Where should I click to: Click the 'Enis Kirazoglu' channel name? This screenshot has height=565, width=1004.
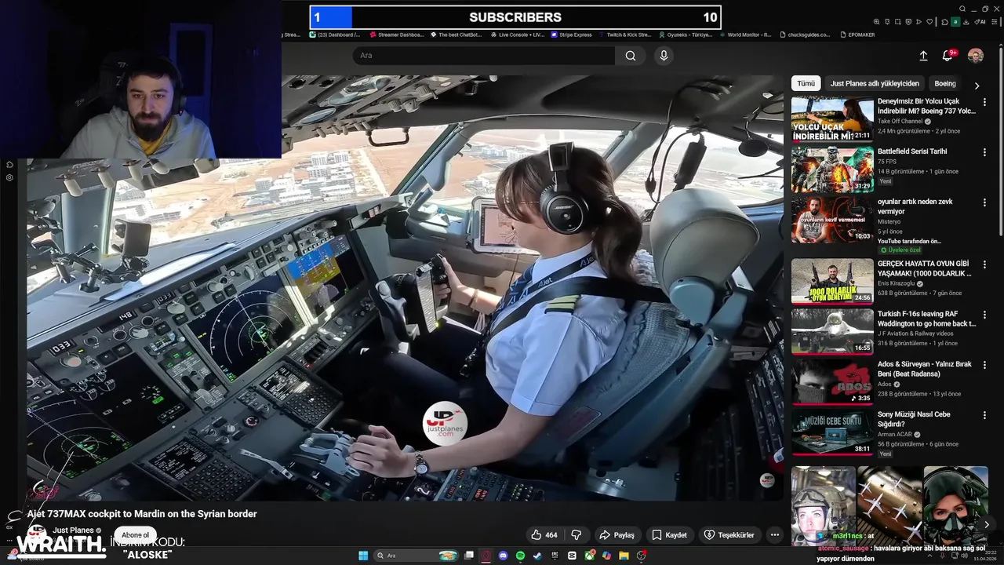pos(897,284)
